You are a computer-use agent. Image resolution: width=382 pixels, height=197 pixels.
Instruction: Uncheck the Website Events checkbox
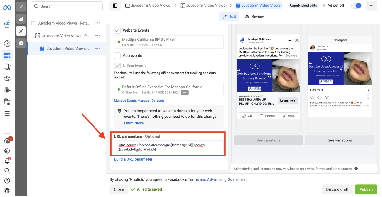point(117,30)
